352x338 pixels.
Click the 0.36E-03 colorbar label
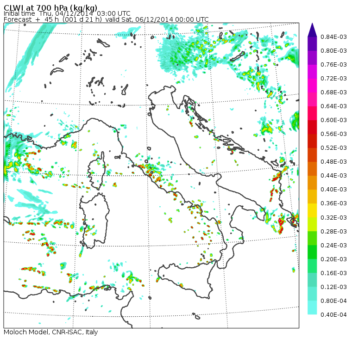click(333, 203)
